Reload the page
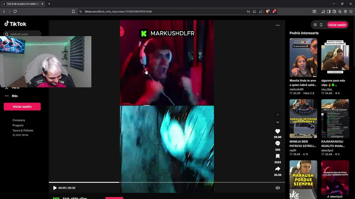The image size is (355, 199). pos(15,12)
